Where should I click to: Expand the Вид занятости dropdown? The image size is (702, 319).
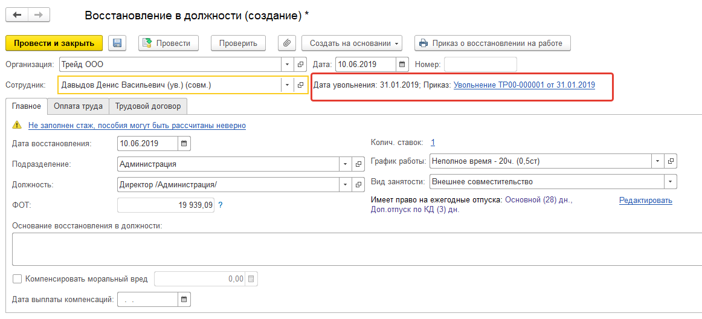tap(670, 181)
